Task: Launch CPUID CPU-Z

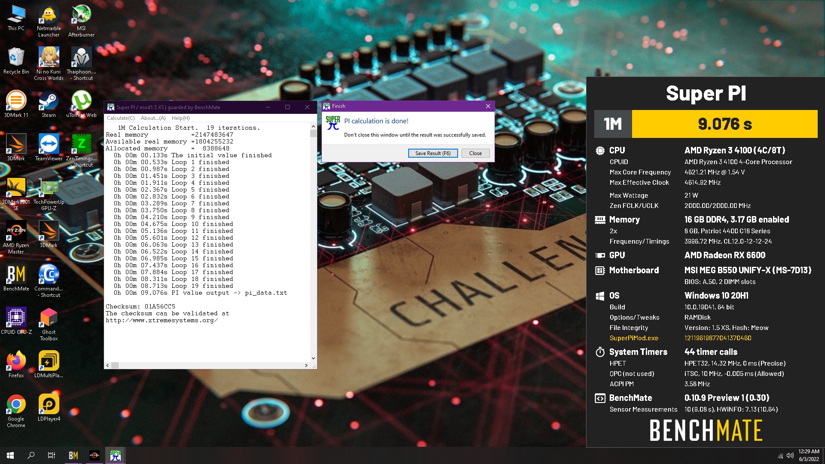Action: [16, 321]
